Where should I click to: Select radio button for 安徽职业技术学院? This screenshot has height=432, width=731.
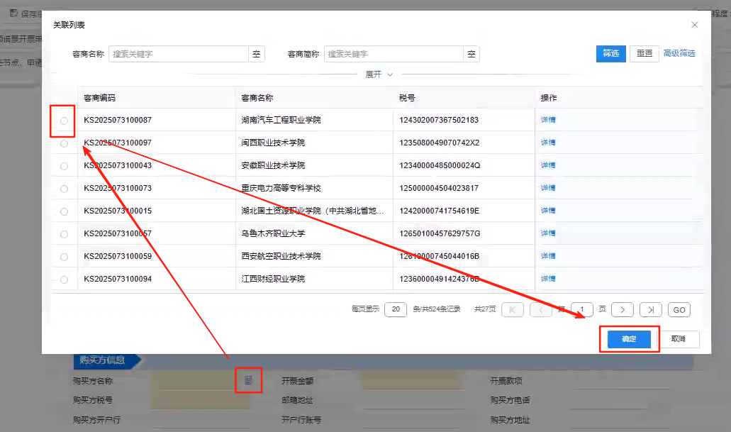64,166
